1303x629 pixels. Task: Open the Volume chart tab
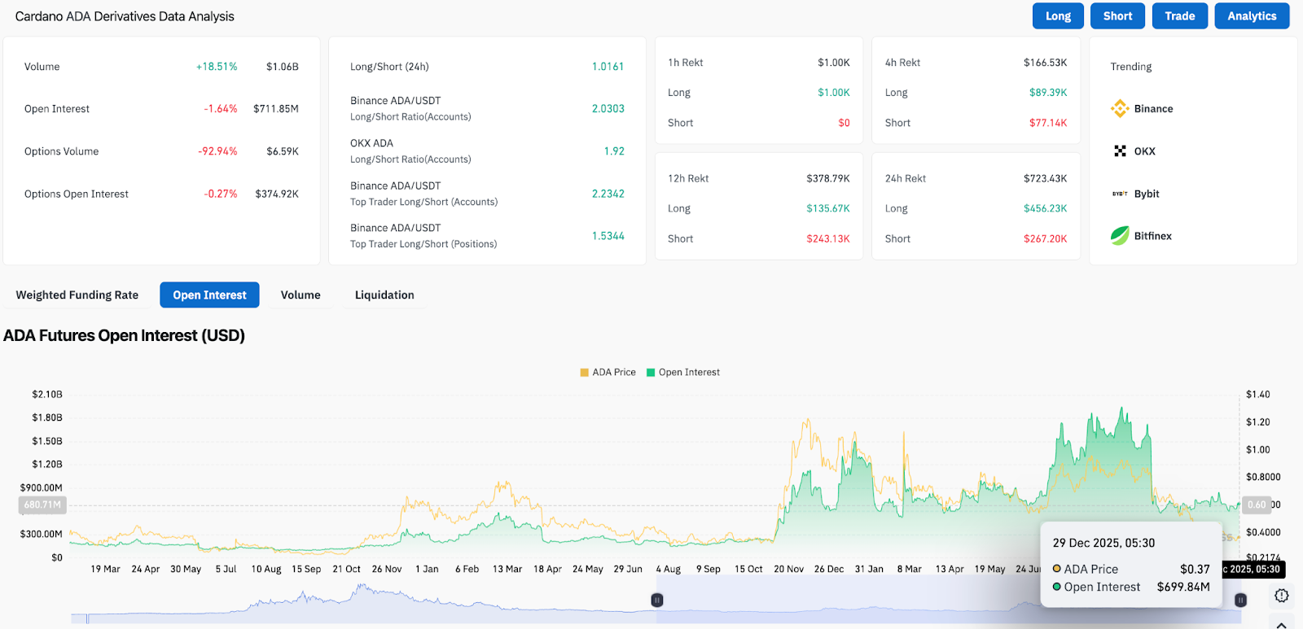click(x=301, y=295)
